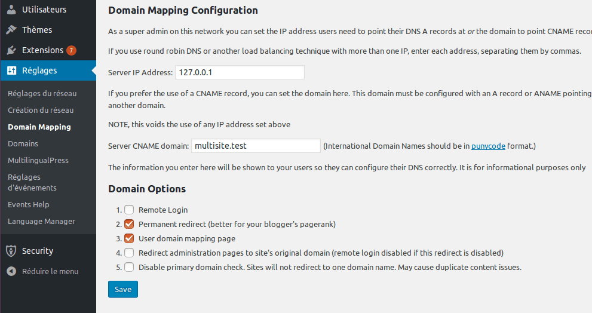Click the Extensions update count badge

71,50
